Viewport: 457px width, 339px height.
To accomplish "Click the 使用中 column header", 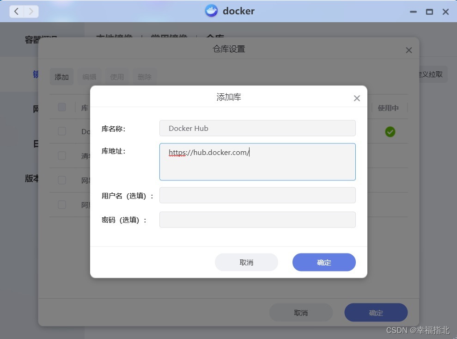I will (x=388, y=108).
